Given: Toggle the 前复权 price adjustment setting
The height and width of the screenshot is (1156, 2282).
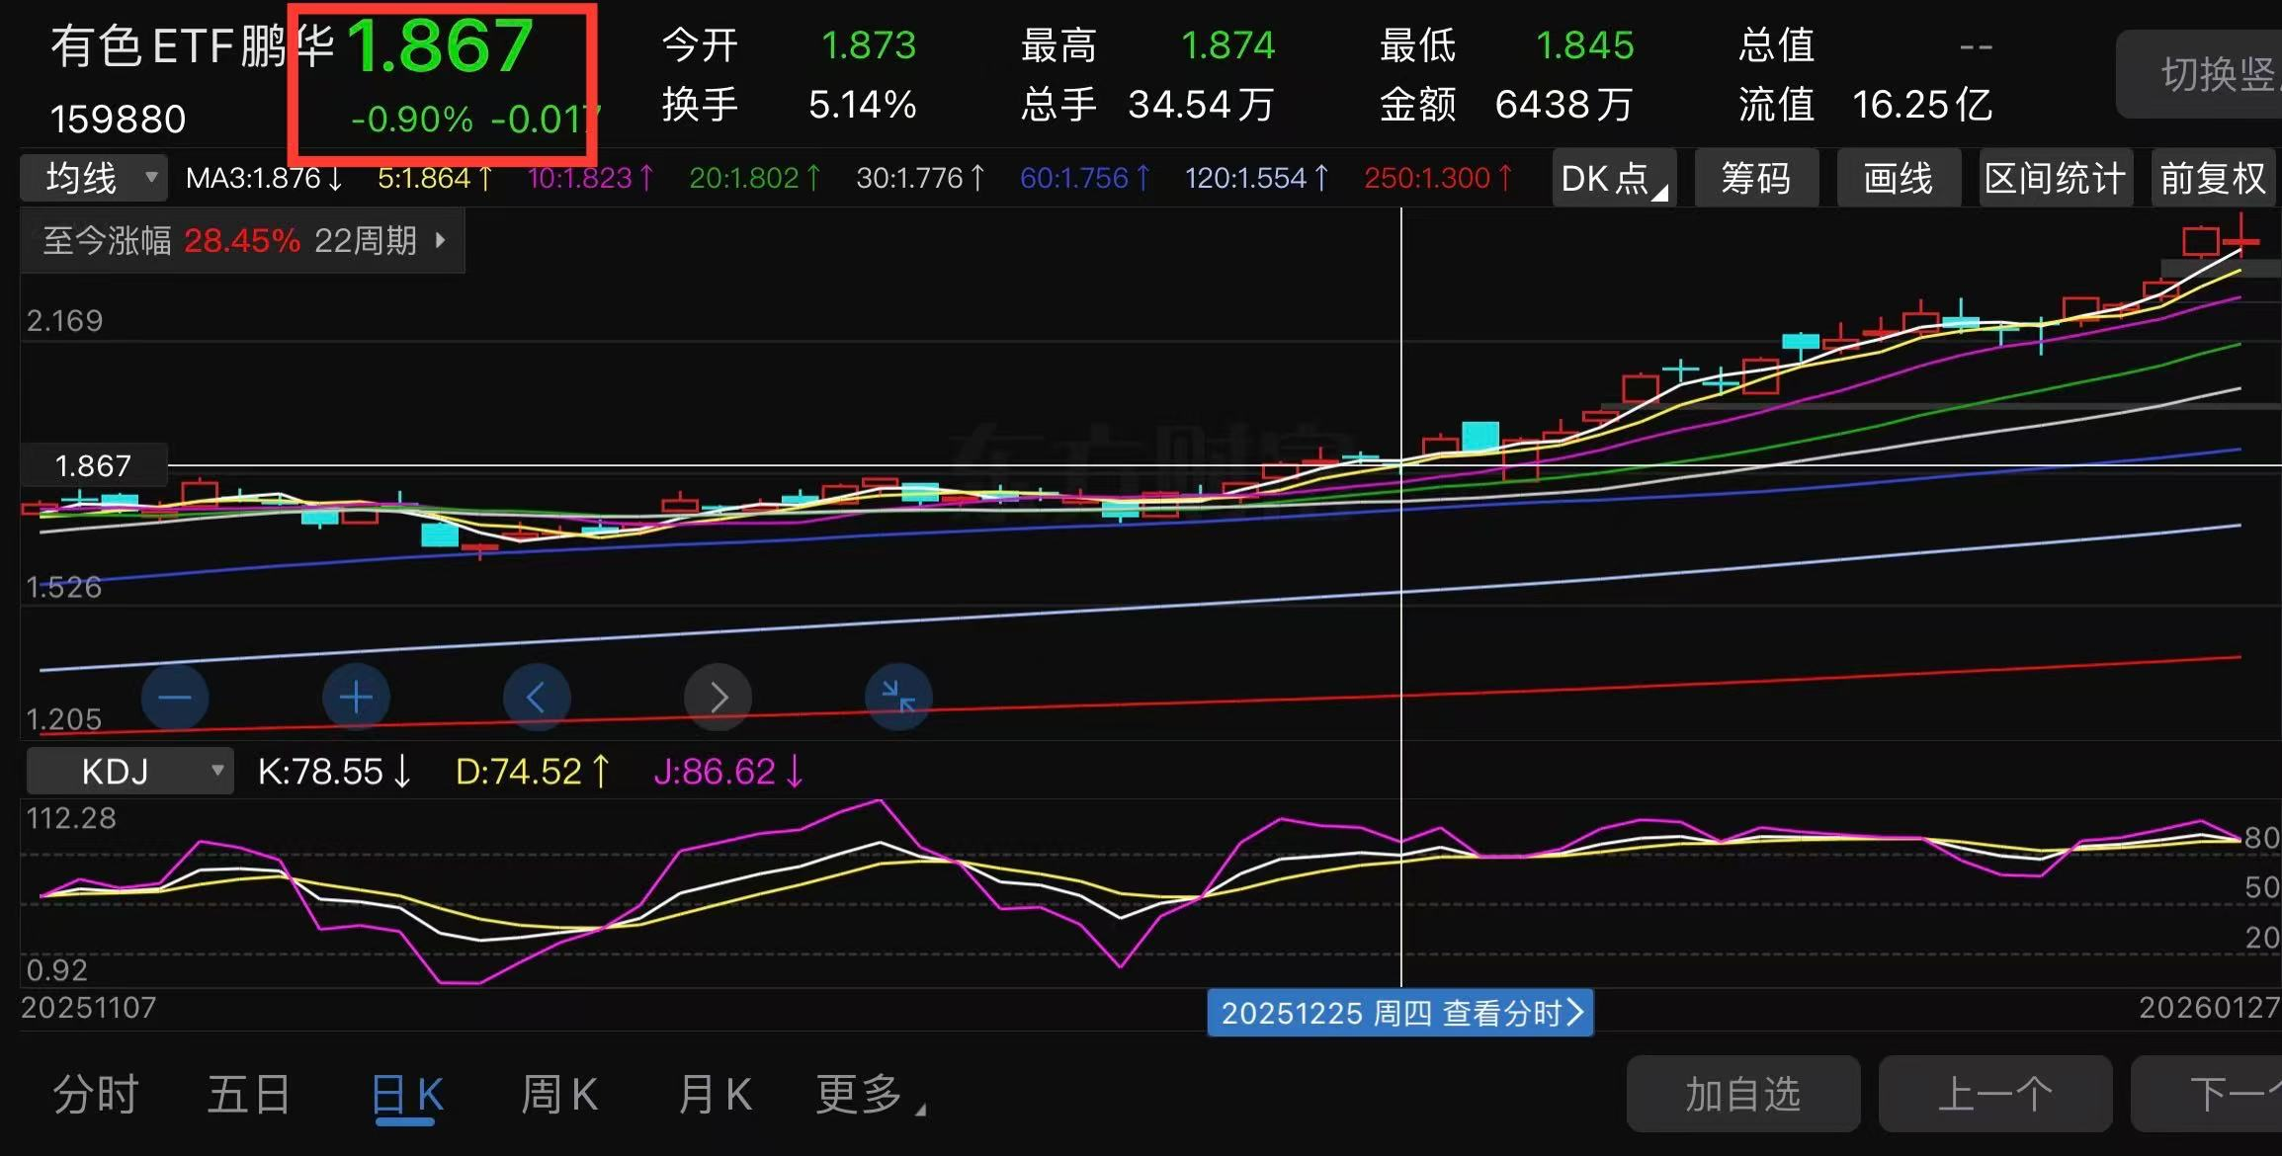Looking at the screenshot, I should [x=2213, y=179].
